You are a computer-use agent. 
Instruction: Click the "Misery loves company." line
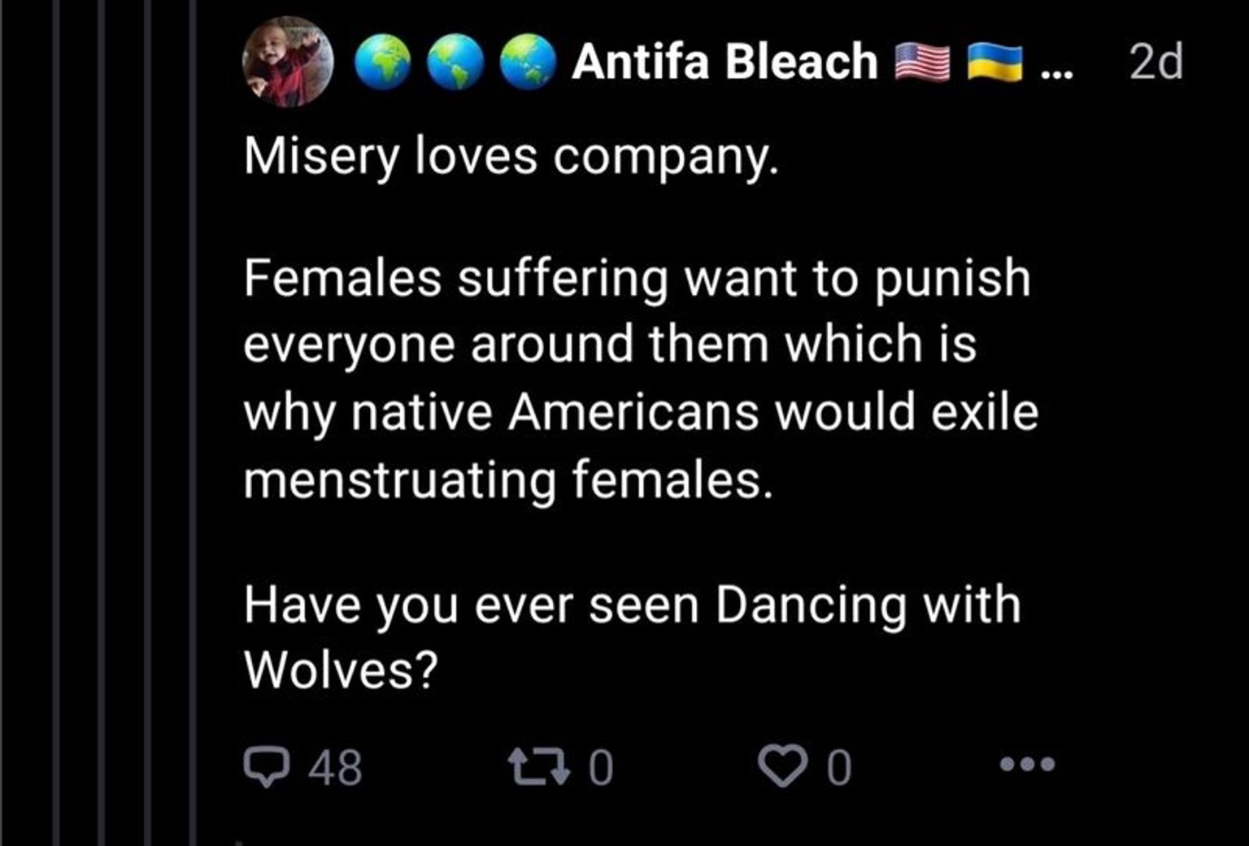tap(511, 155)
